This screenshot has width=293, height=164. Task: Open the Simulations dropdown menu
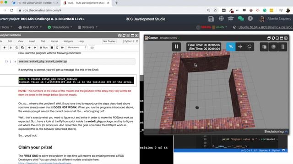pos(60,27)
